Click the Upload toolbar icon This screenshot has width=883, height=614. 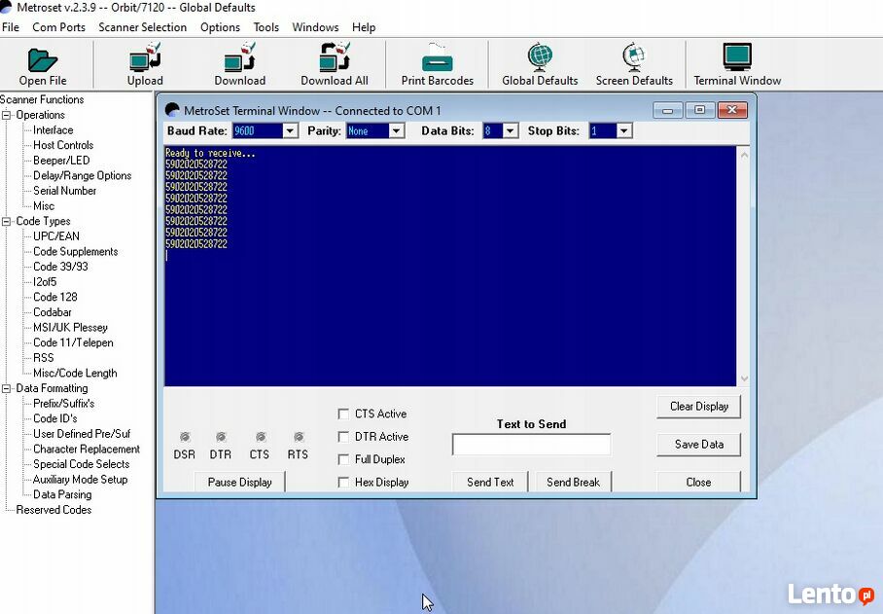[145, 57]
